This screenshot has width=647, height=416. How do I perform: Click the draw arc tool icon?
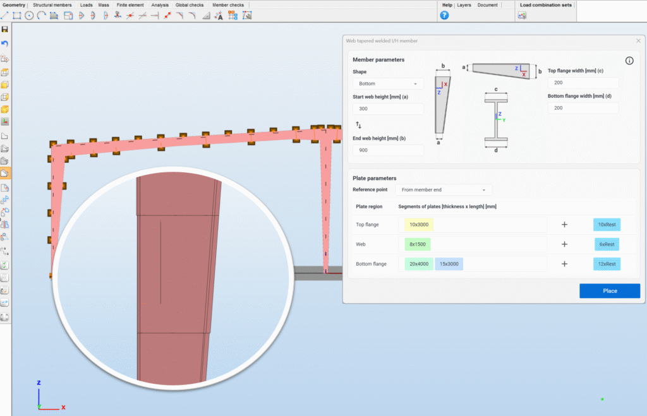click(41, 15)
